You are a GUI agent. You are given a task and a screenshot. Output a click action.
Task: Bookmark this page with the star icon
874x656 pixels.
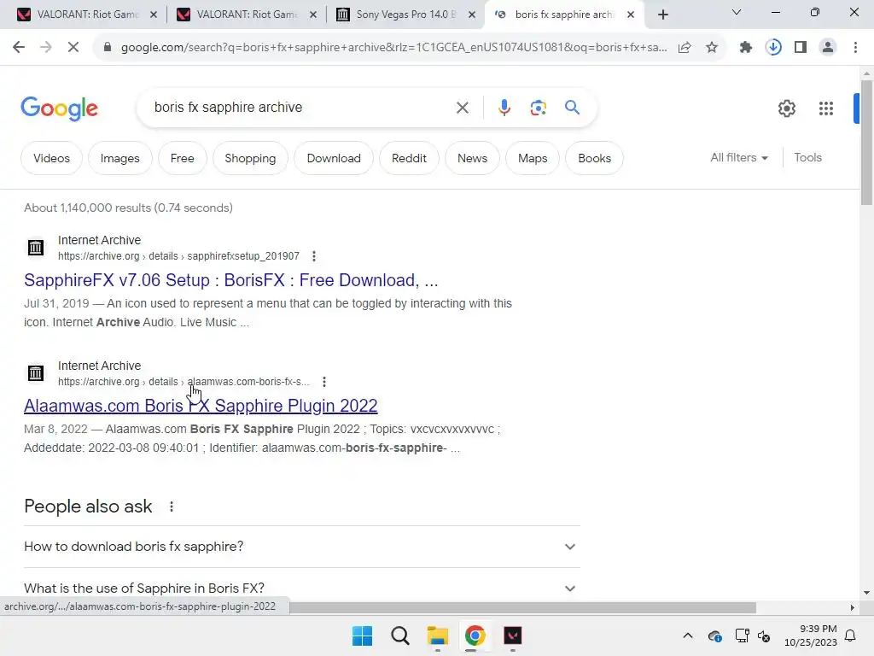(712, 48)
